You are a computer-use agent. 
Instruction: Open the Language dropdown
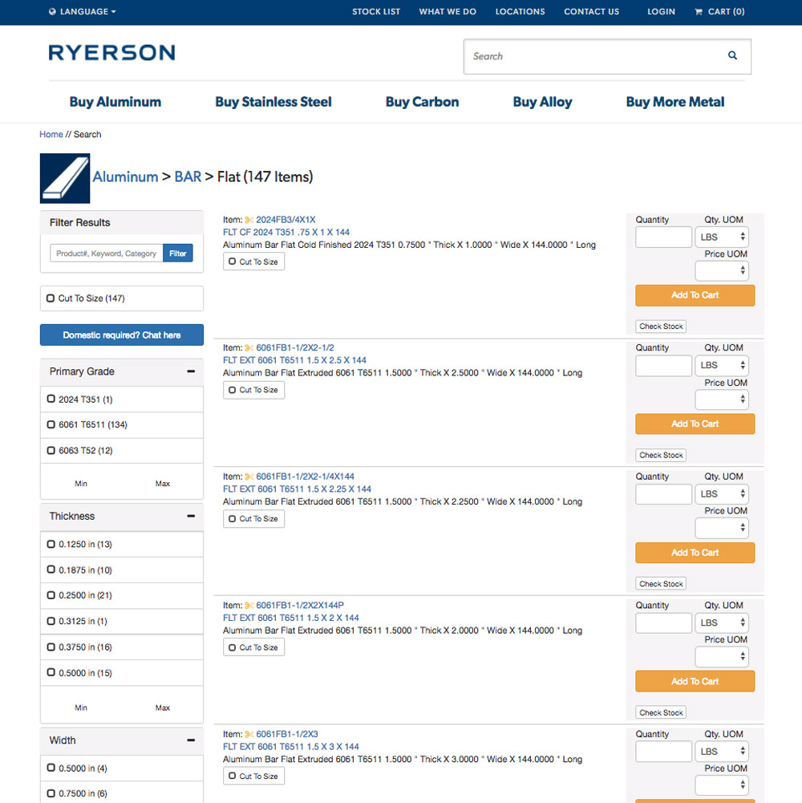pyautogui.click(x=83, y=11)
